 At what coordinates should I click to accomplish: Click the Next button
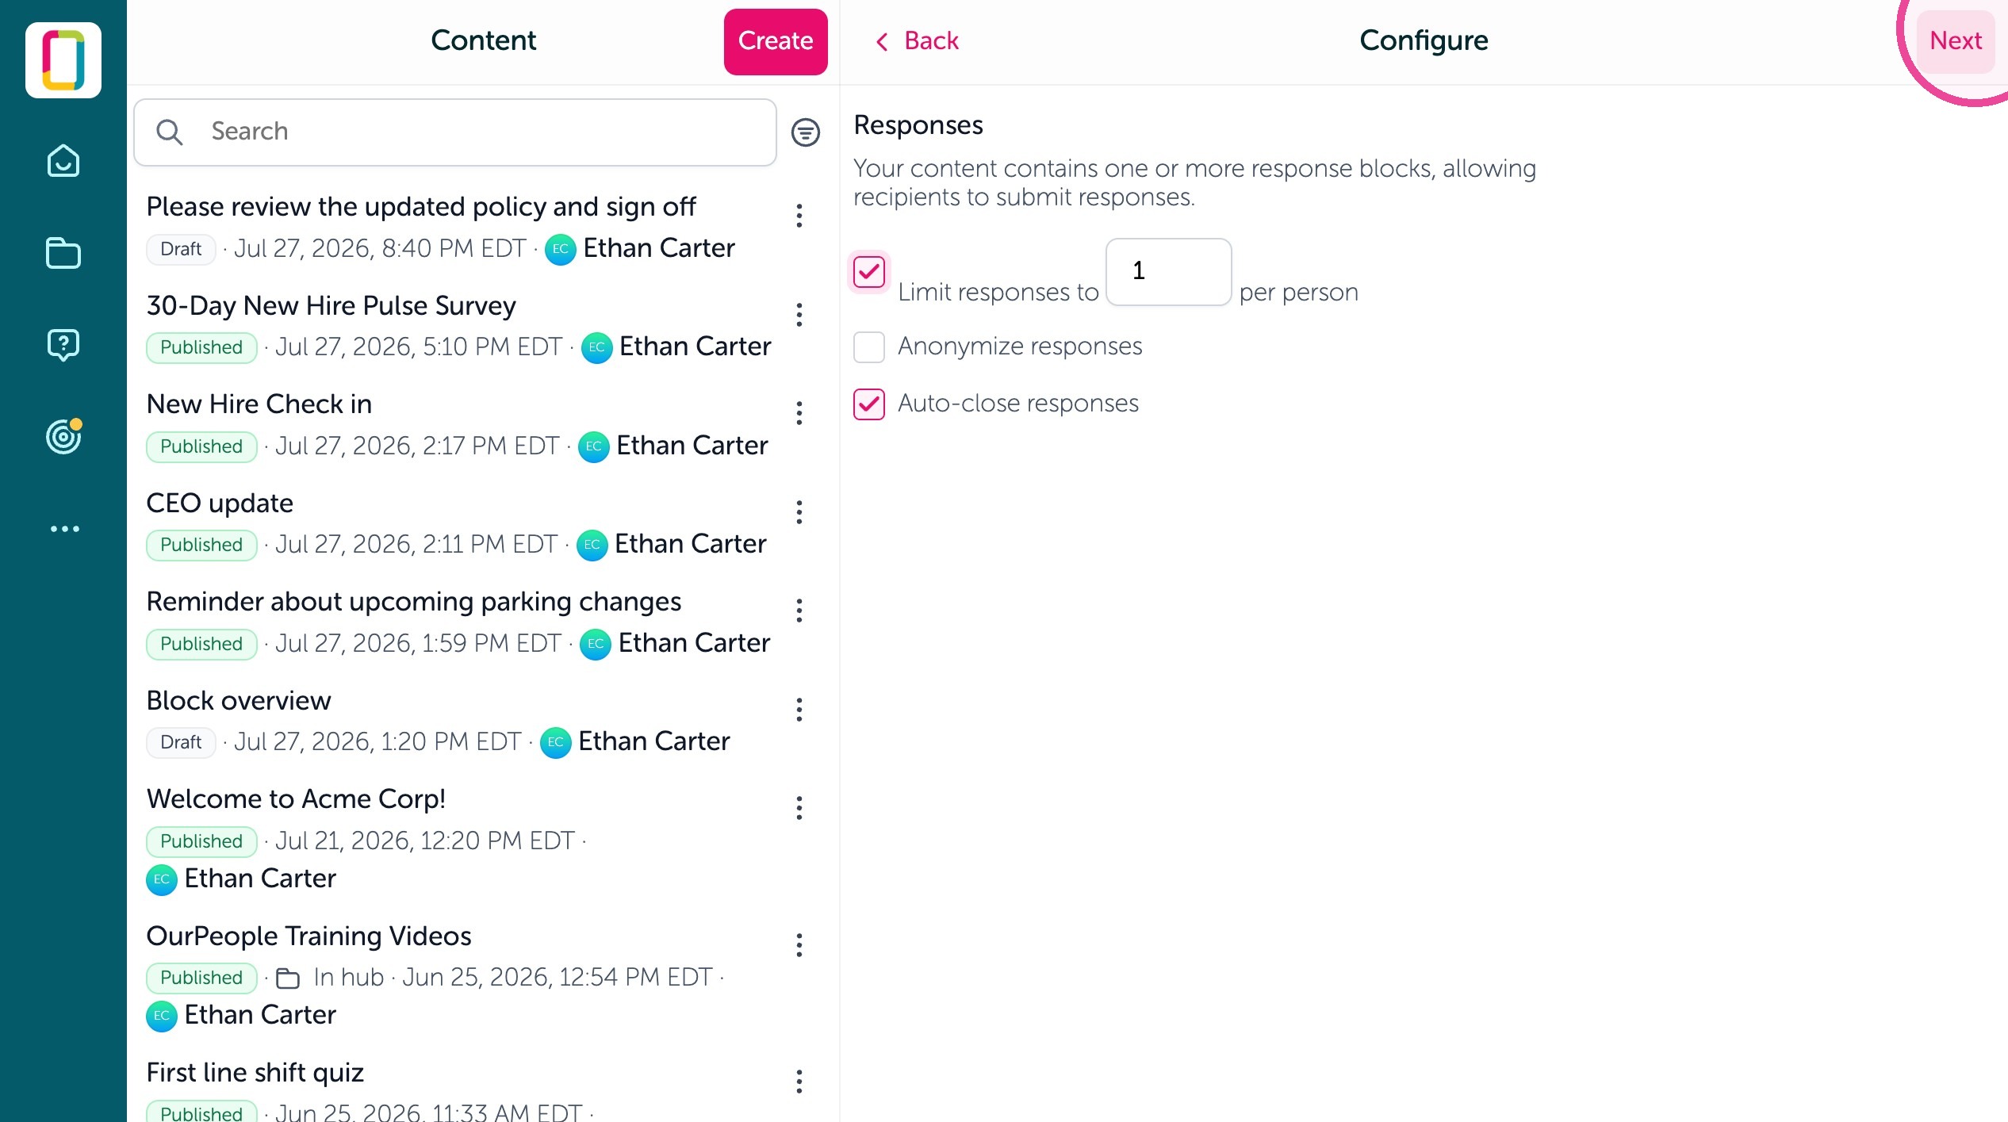[x=1956, y=40]
